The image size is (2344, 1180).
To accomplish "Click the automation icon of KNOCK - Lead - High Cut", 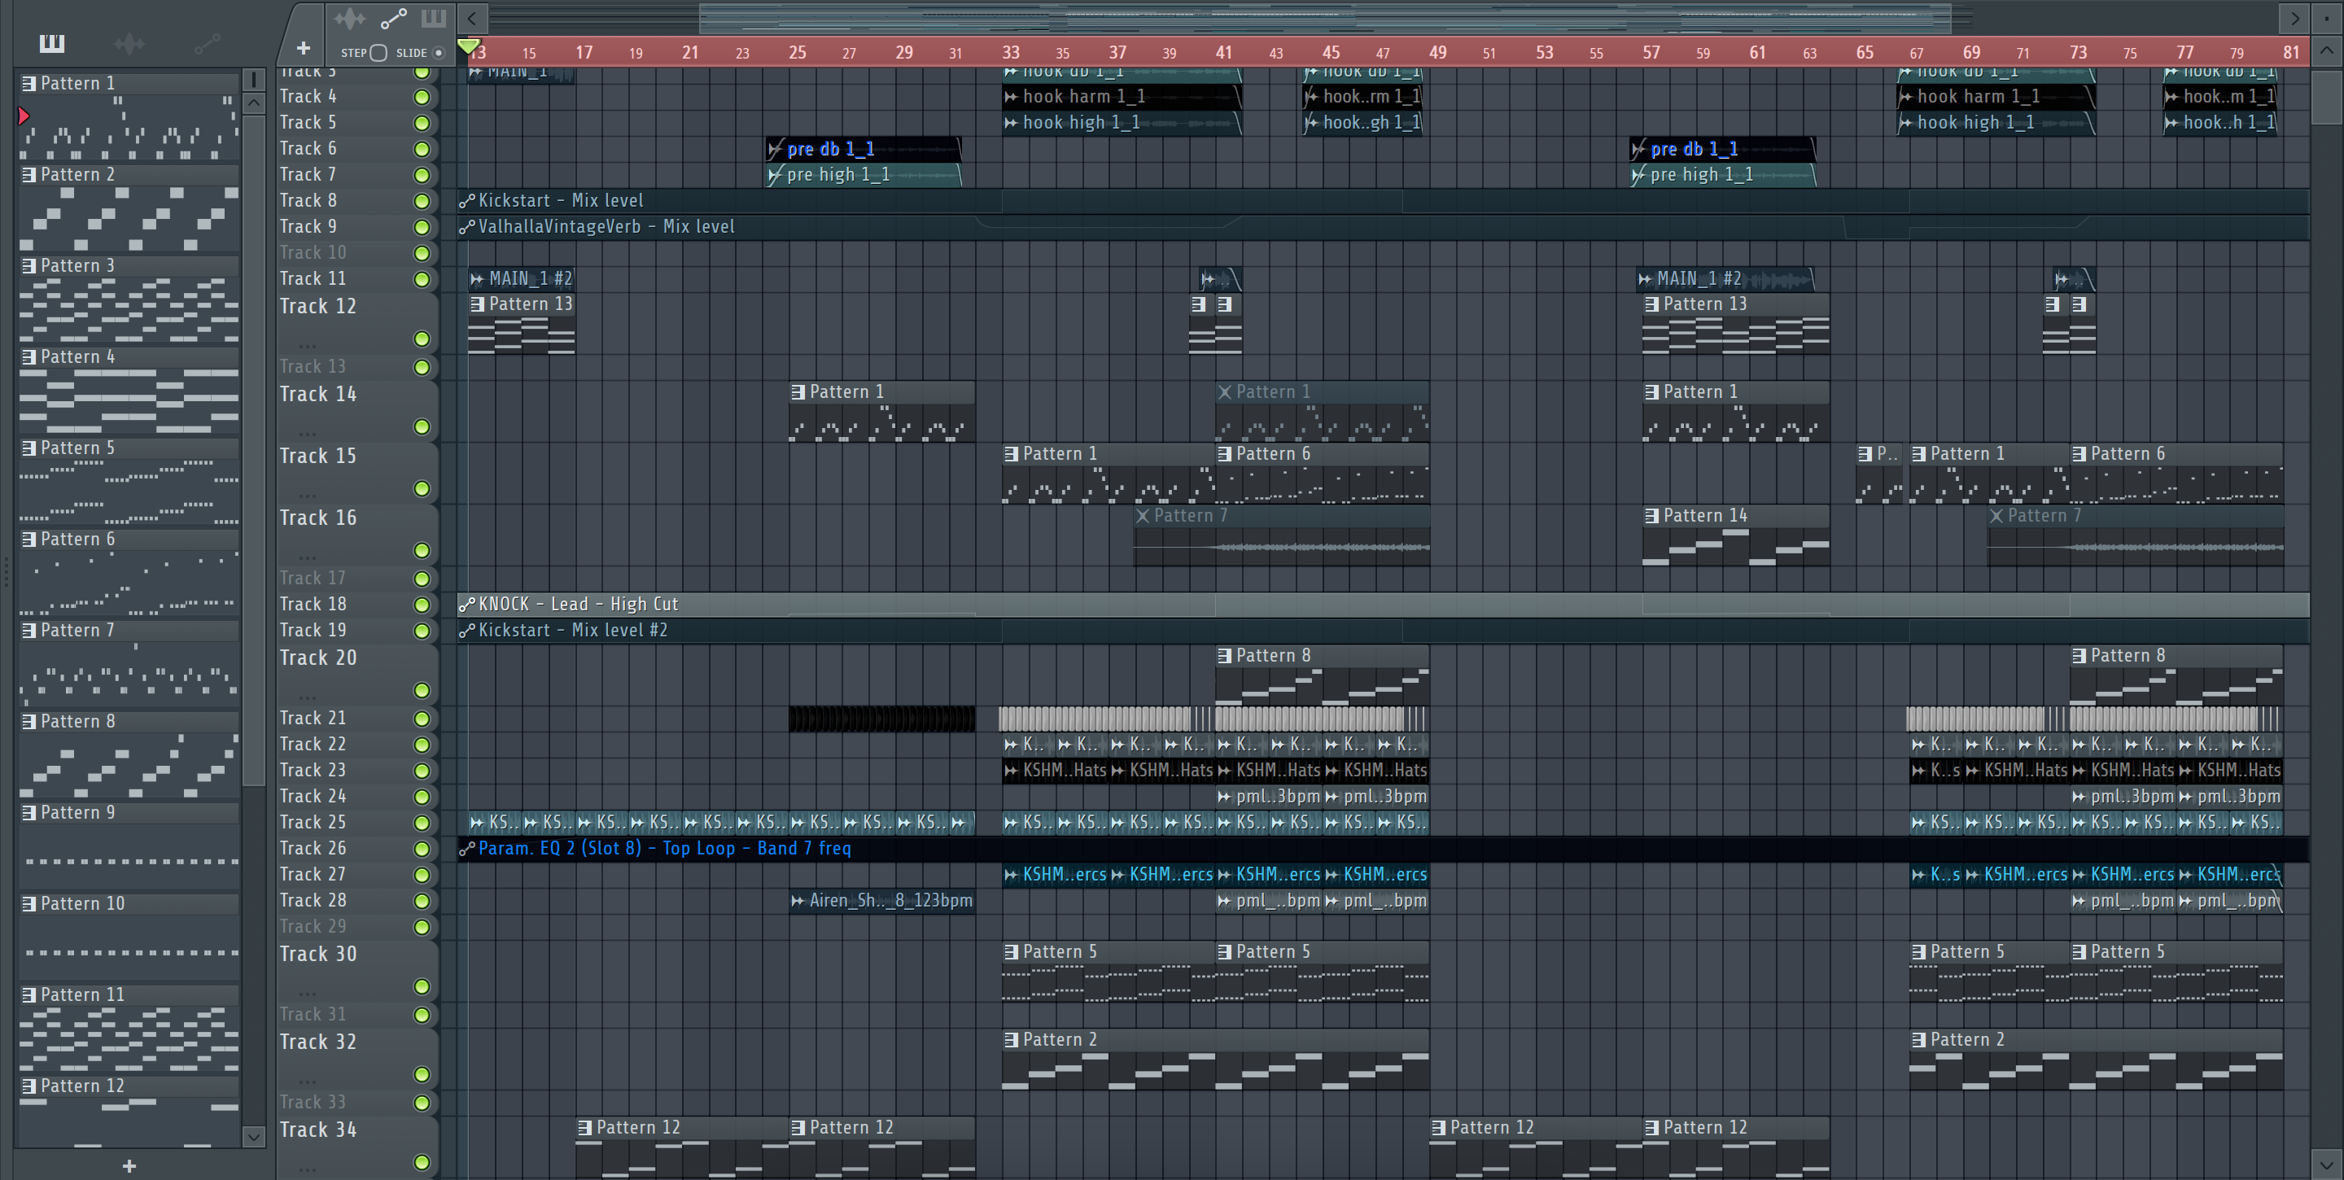I will (x=467, y=604).
